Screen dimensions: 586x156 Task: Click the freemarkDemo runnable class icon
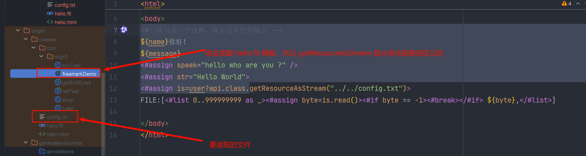tap(58, 74)
